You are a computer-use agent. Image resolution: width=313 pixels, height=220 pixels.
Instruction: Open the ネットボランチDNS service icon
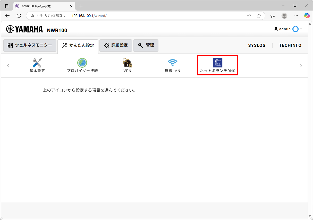pyautogui.click(x=217, y=63)
